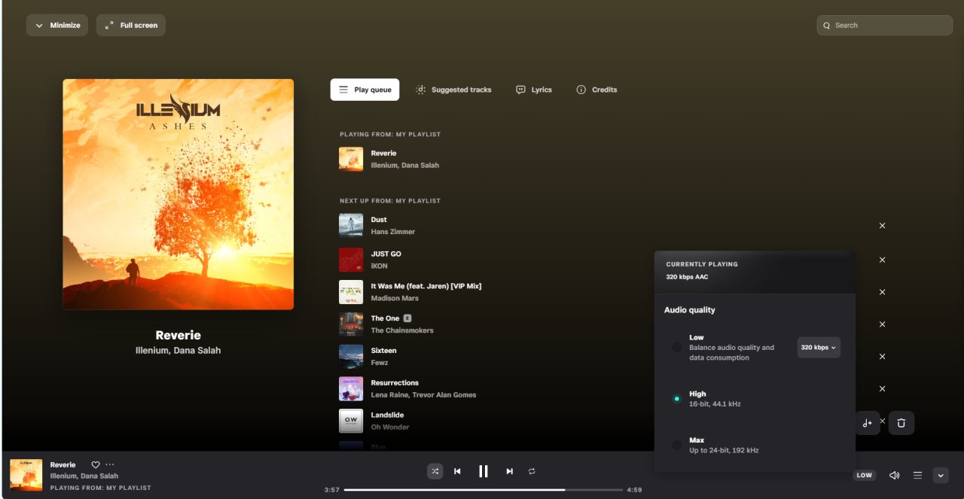964x499 pixels.
Task: Switch to the Play queue tab
Action: [365, 90]
